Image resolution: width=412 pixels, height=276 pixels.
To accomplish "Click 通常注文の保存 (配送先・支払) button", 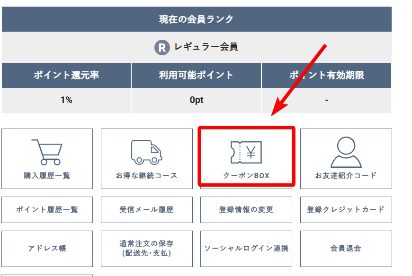I will [146, 248].
